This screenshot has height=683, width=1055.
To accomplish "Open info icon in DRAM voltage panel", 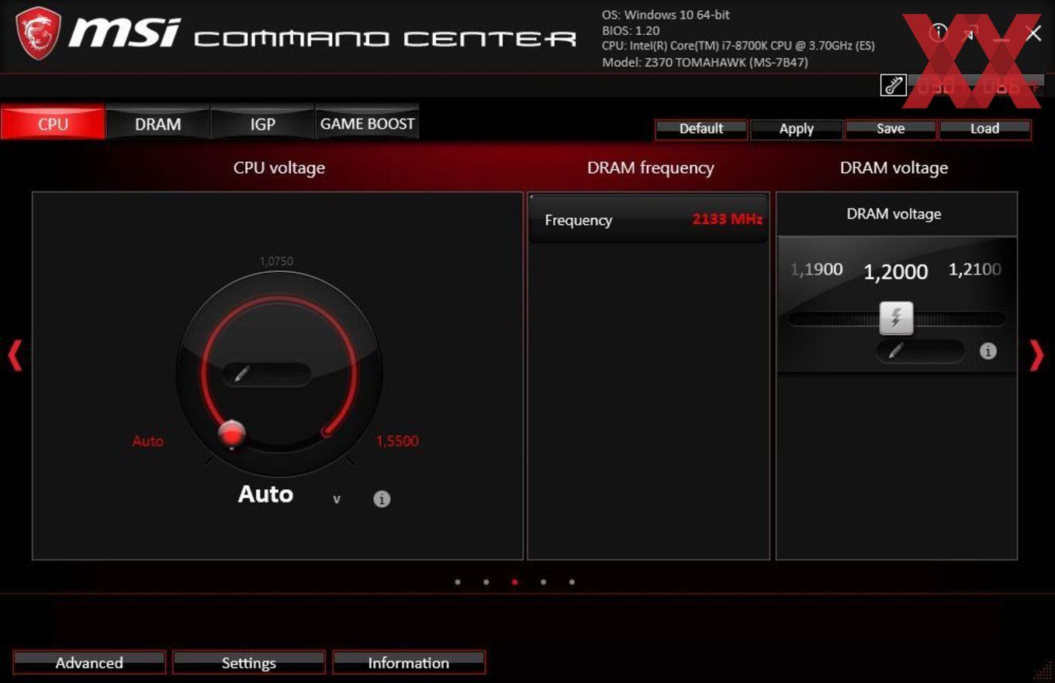I will click(988, 351).
